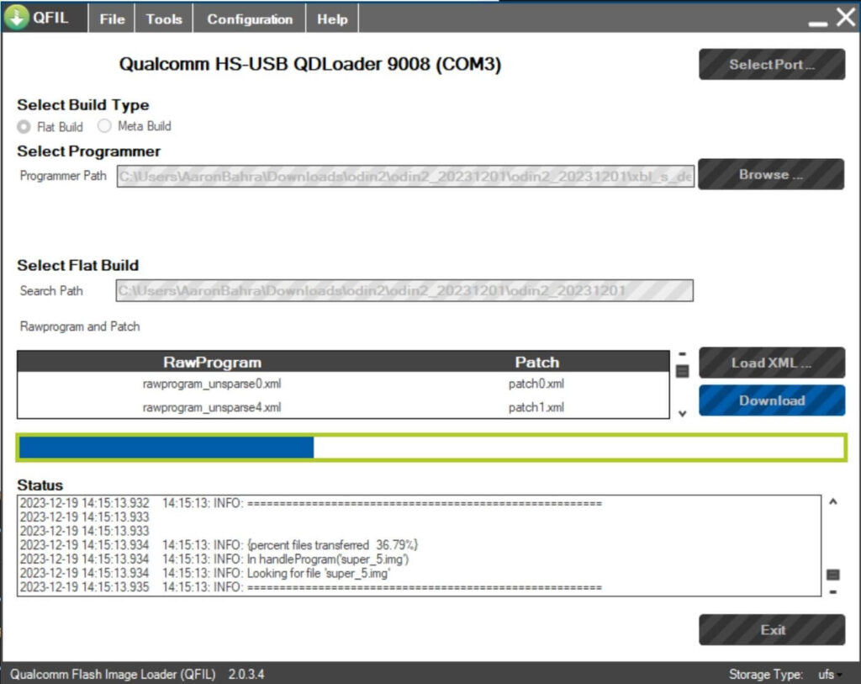The height and width of the screenshot is (684, 861).
Task: Click scroll thumb in the Status log
Action: click(x=833, y=575)
